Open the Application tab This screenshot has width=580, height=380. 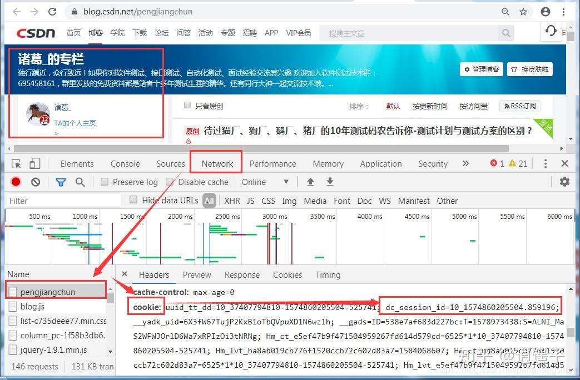(x=380, y=164)
